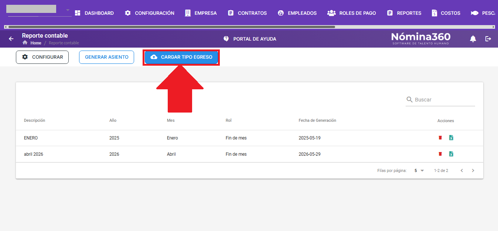Go to previous page arrow
This screenshot has height=231, width=498.
click(462, 170)
